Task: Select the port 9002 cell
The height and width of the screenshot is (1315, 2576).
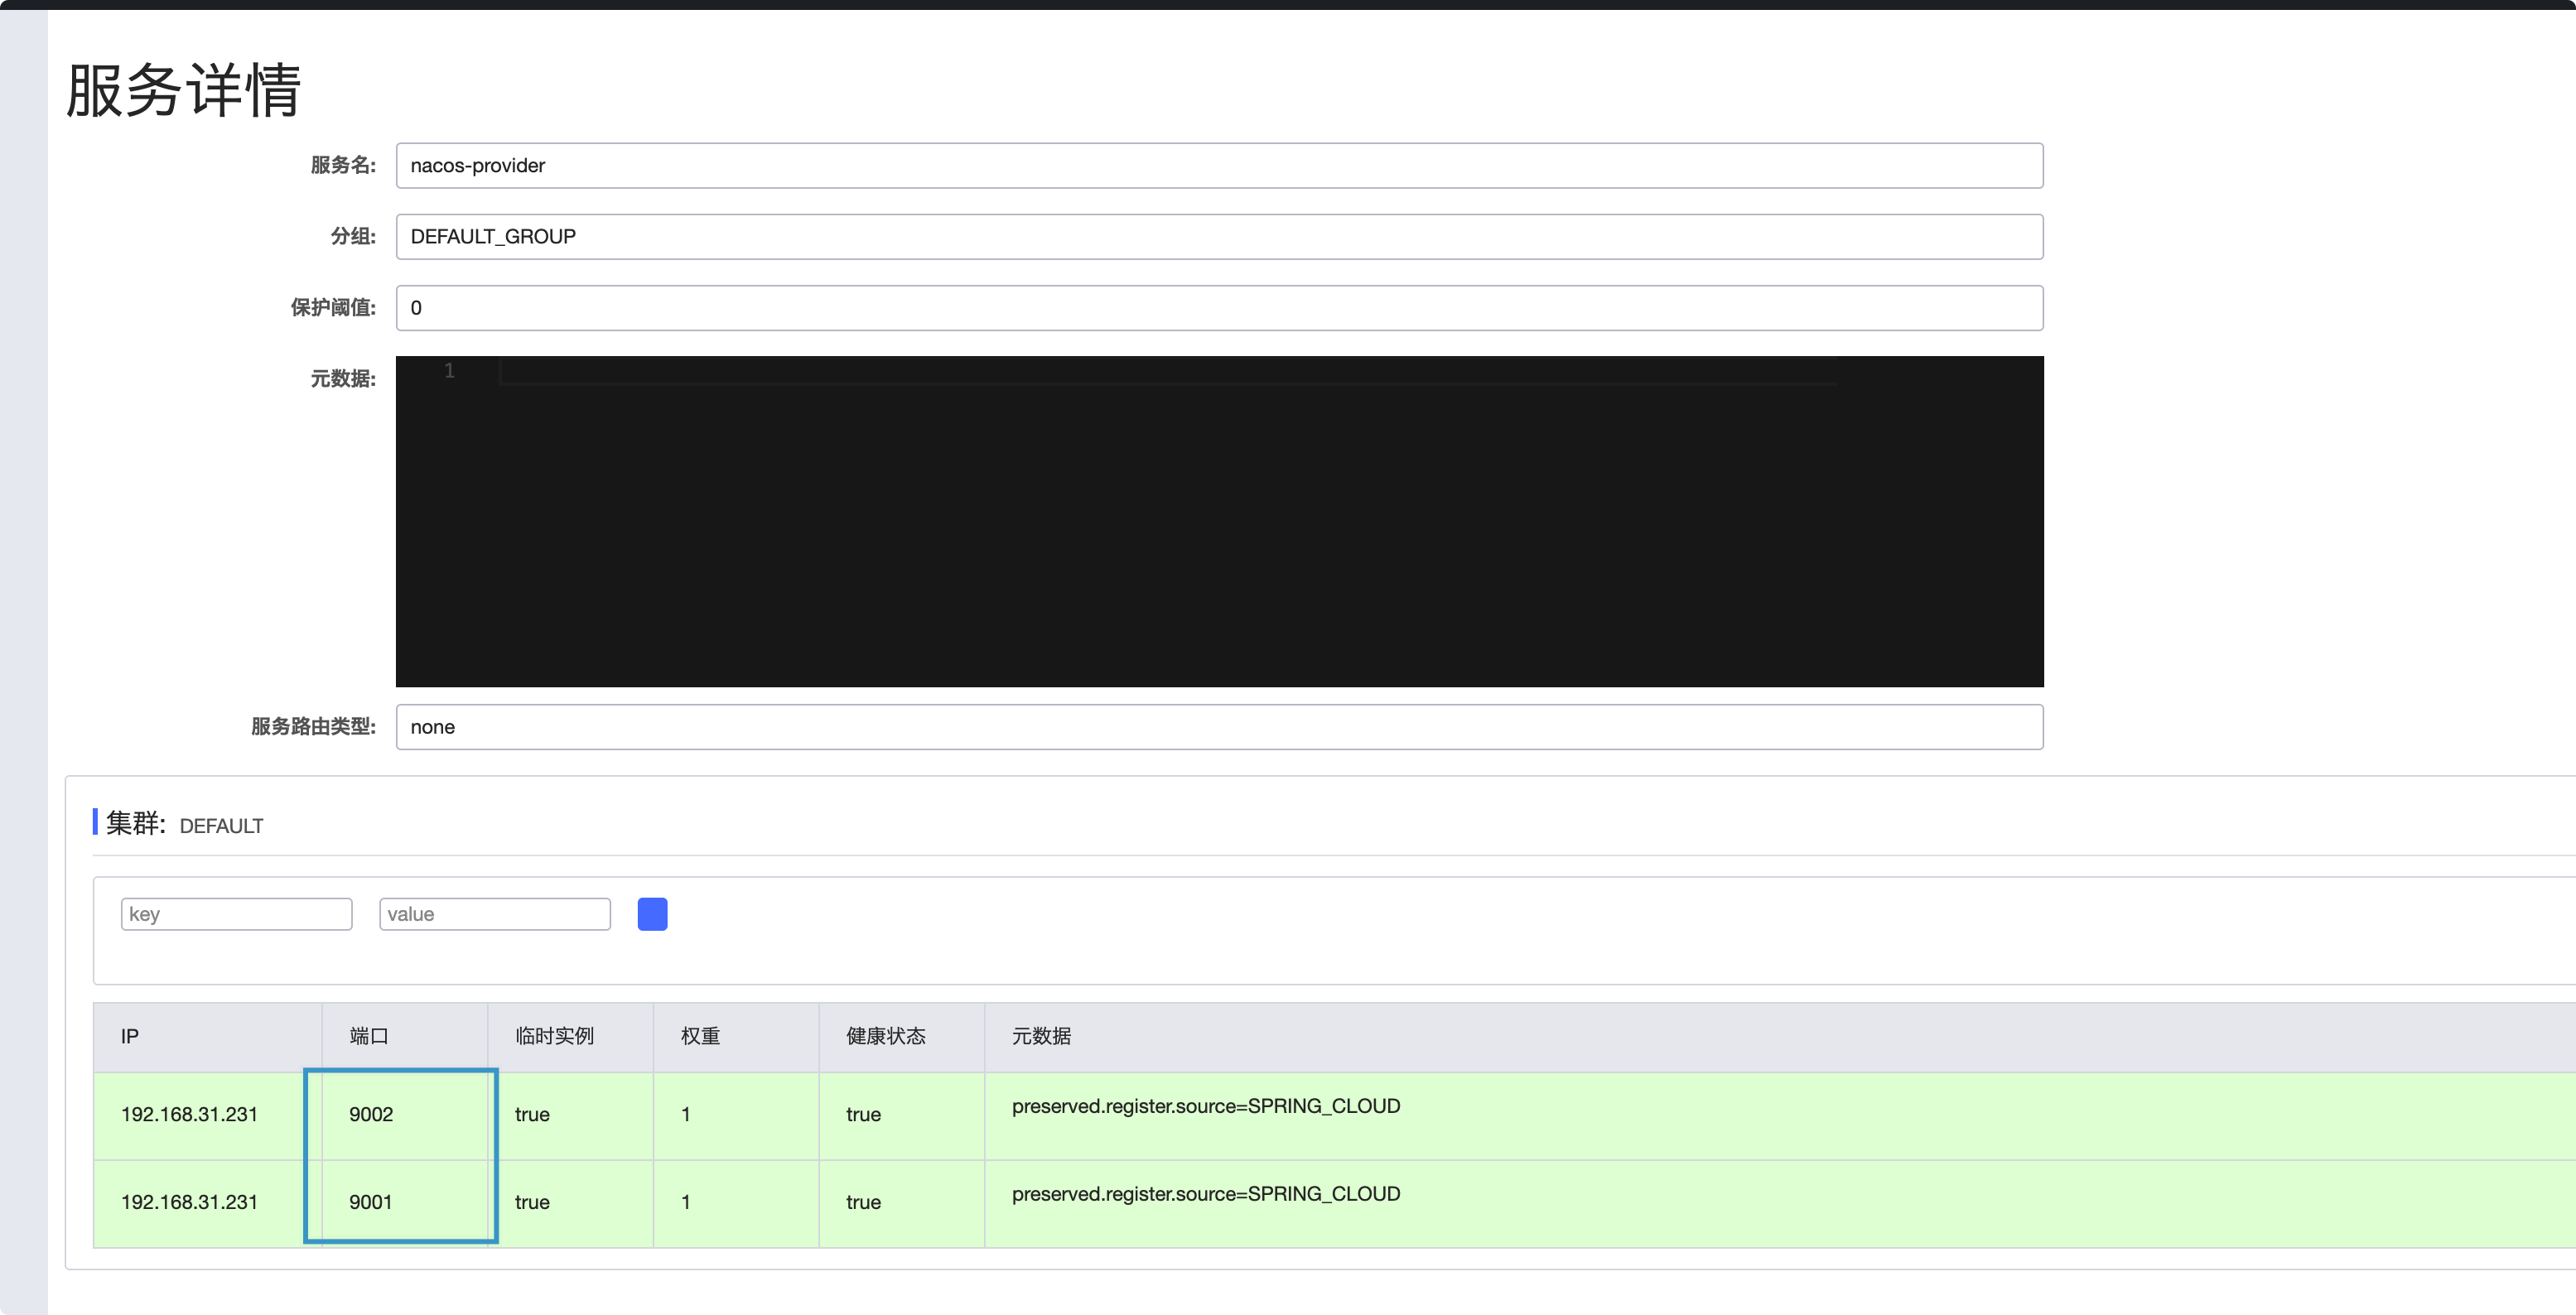Action: (371, 1115)
